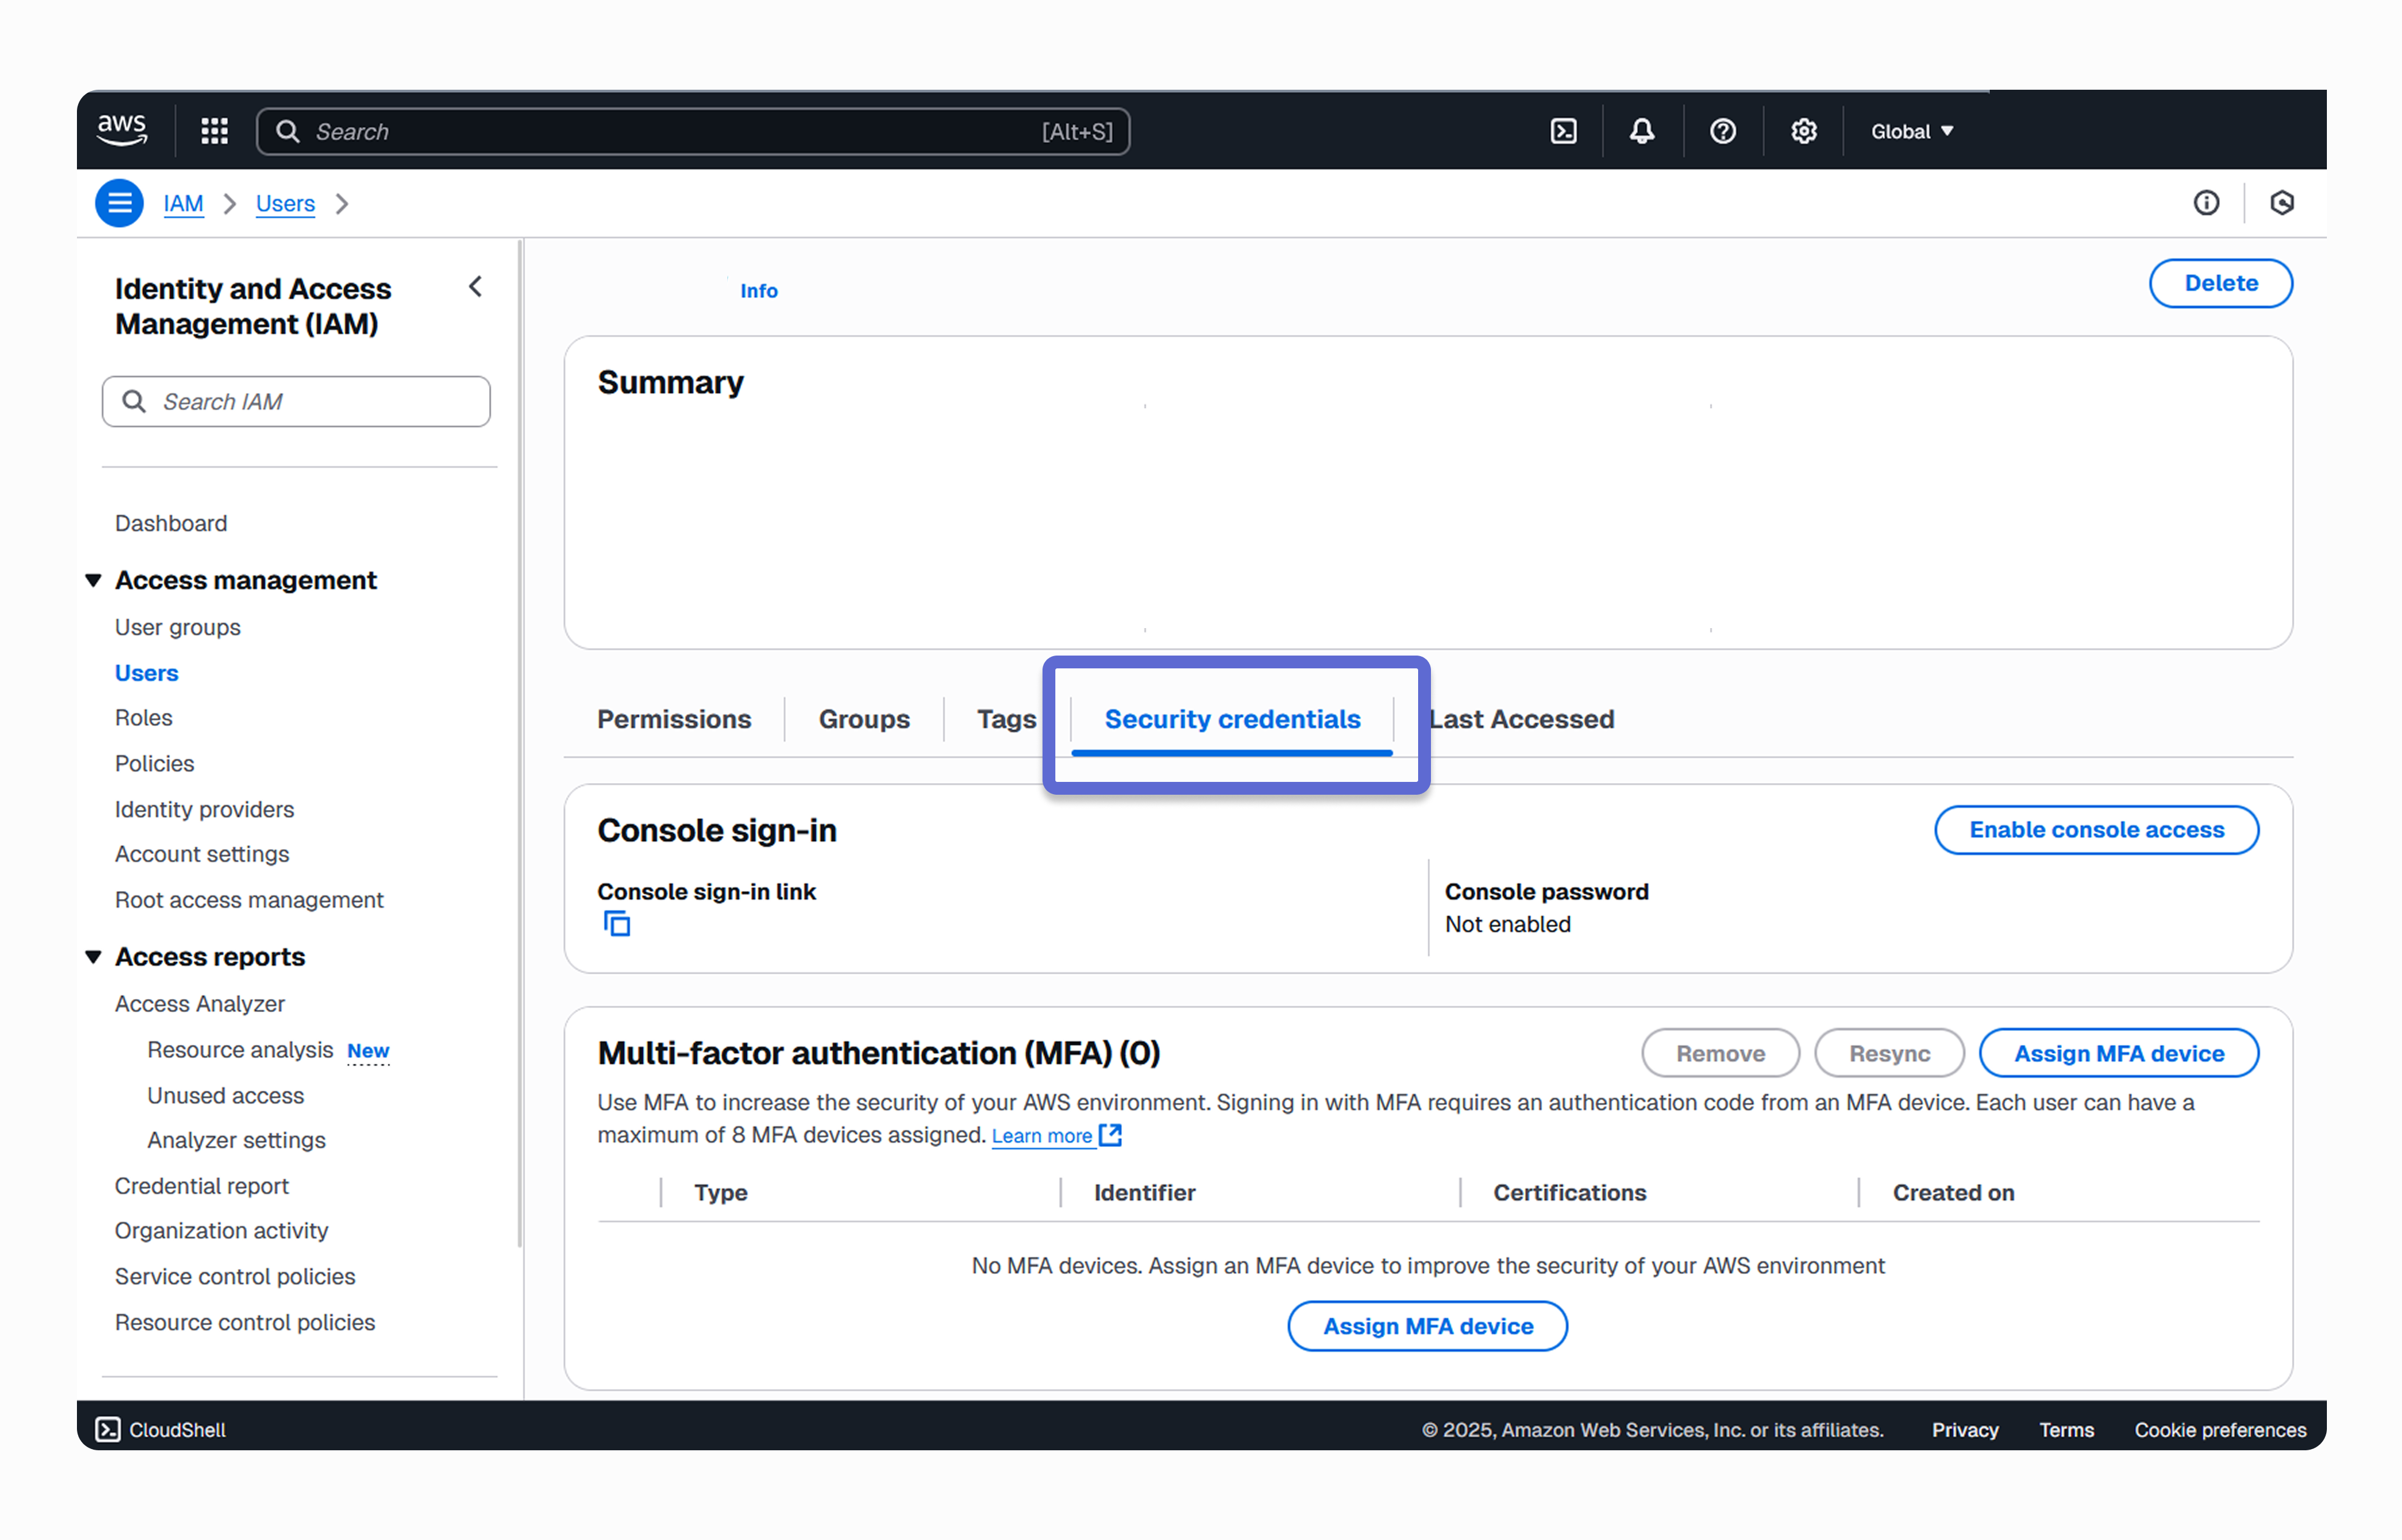Viewport: 2402px width, 1540px height.
Task: Open the notifications bell
Action: pos(1642,131)
